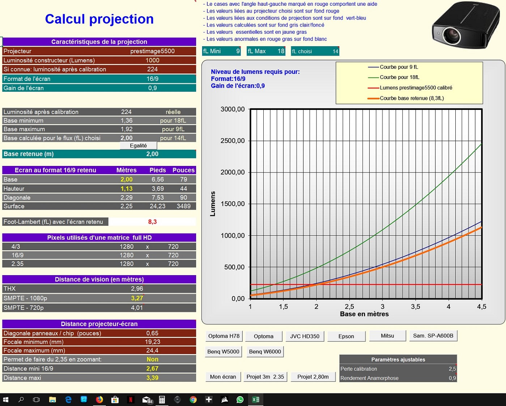The height and width of the screenshot is (406, 506).
Task: Open the round gray icon next to Calculator
Action: click(x=177, y=399)
